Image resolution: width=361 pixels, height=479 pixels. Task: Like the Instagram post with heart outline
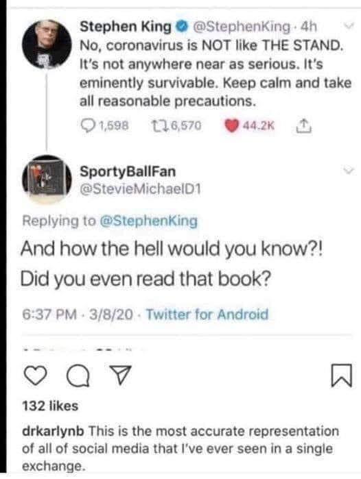pos(36,376)
